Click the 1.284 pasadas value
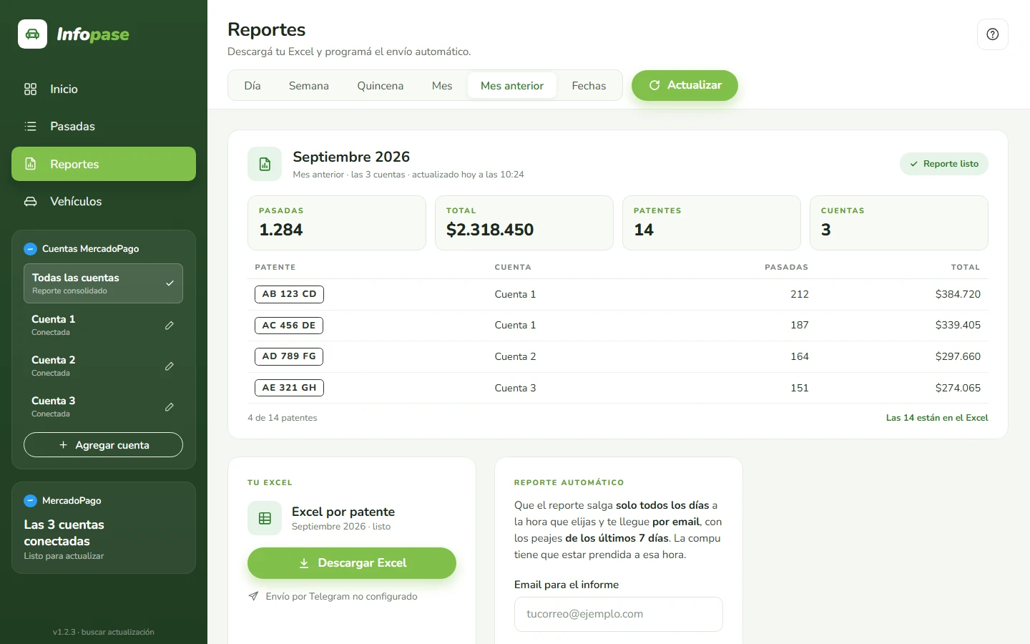 tap(281, 230)
